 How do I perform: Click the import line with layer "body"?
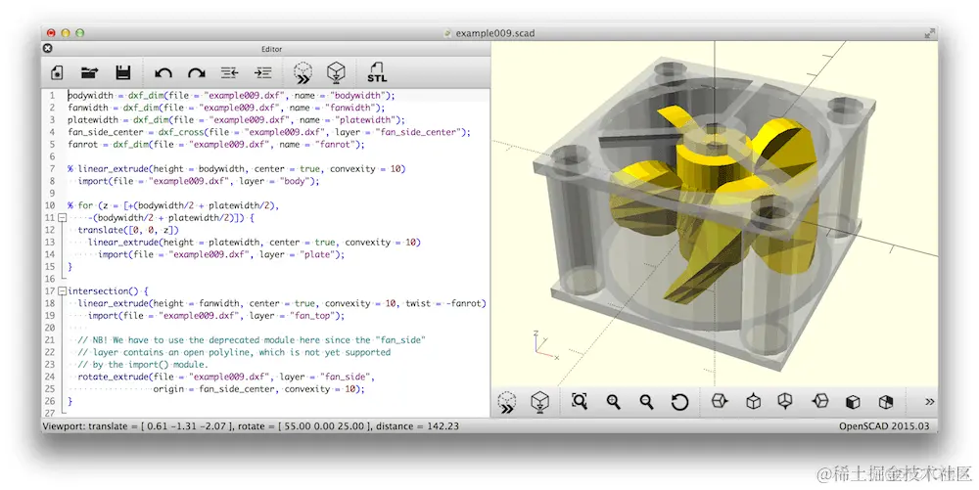tap(199, 181)
